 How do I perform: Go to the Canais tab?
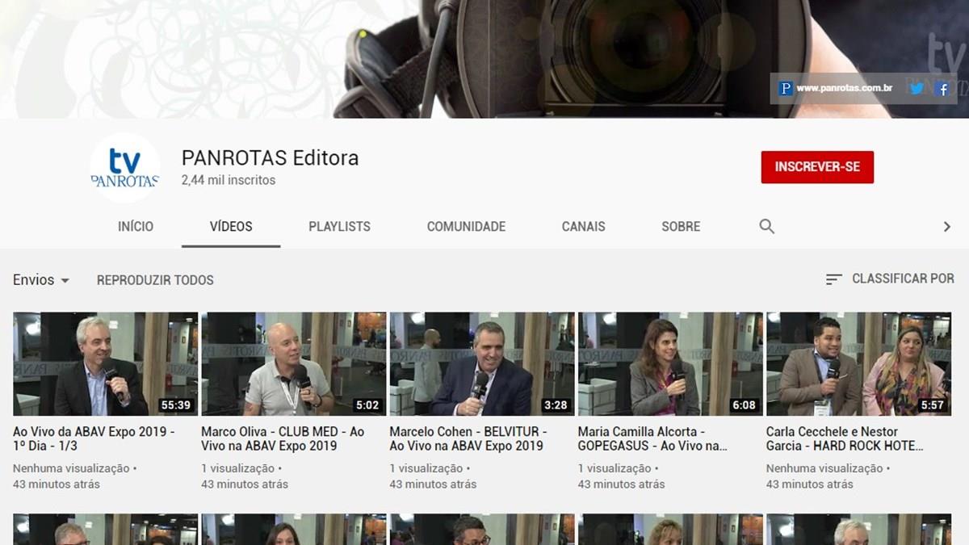[x=583, y=227]
